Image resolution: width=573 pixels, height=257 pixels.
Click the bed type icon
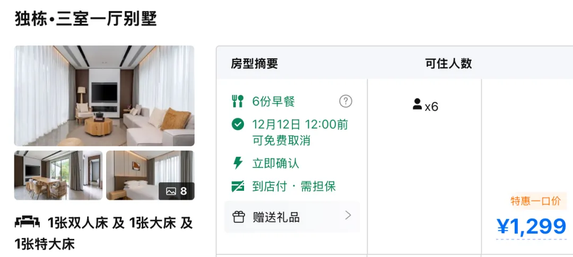pos(27,221)
